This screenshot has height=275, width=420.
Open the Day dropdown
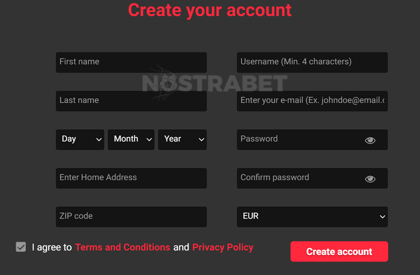80,139
